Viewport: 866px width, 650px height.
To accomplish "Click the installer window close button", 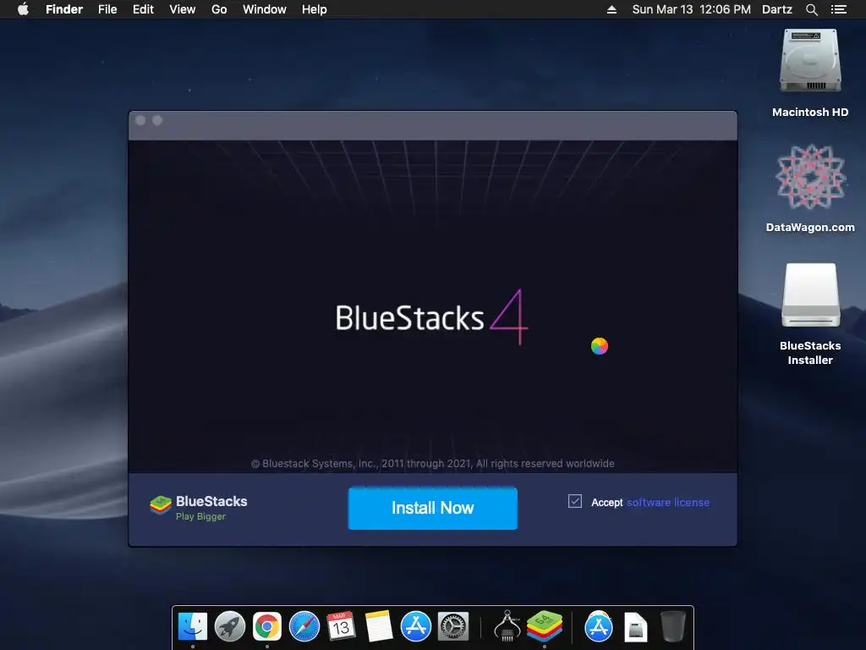I will [140, 120].
